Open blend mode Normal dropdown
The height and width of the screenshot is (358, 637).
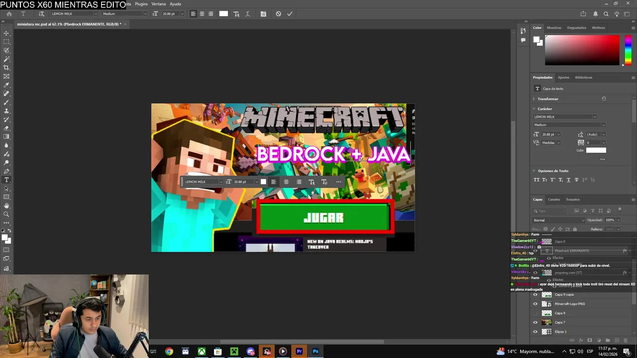tap(559, 220)
